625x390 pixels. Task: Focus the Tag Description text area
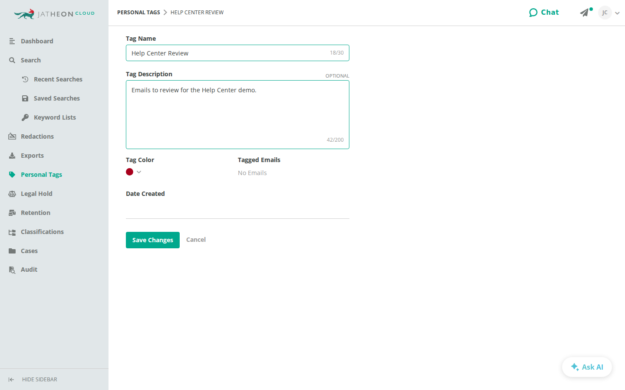[x=237, y=115]
